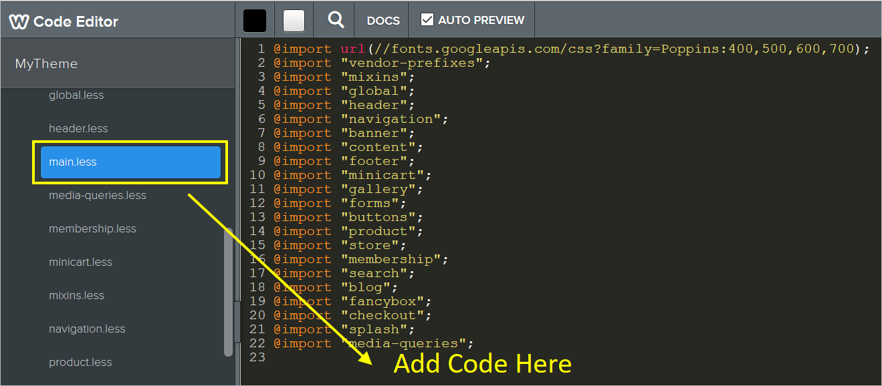Open mixins.less file
The width and height of the screenshot is (882, 386).
(x=76, y=296)
